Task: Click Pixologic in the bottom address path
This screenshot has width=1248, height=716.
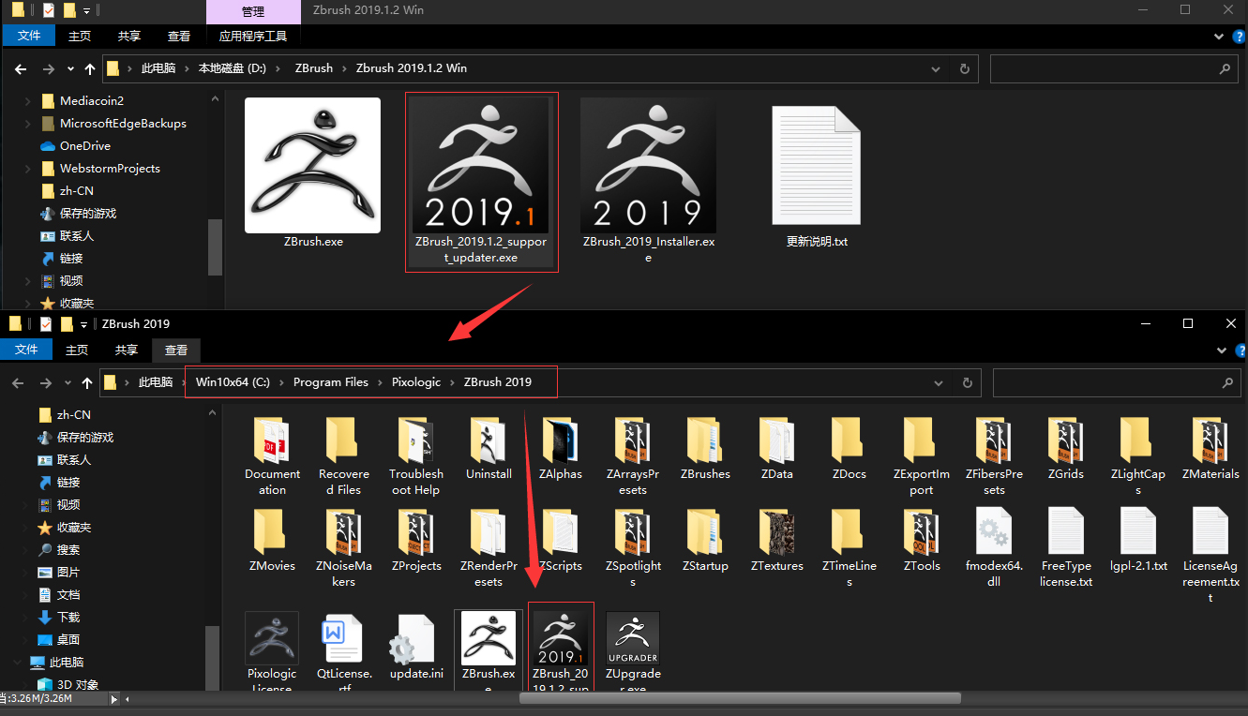Action: coord(415,382)
